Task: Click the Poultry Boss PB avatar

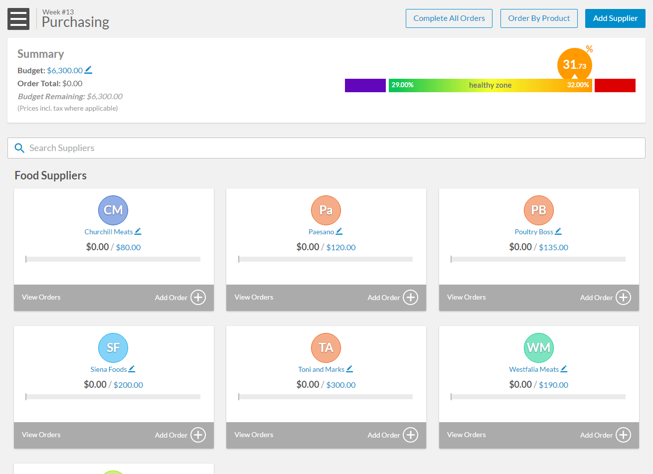Action: point(539,210)
